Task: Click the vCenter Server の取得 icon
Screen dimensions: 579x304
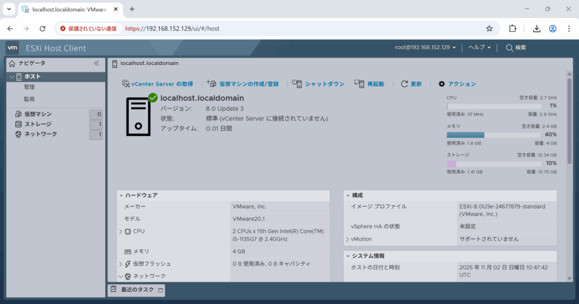Action: pos(126,84)
